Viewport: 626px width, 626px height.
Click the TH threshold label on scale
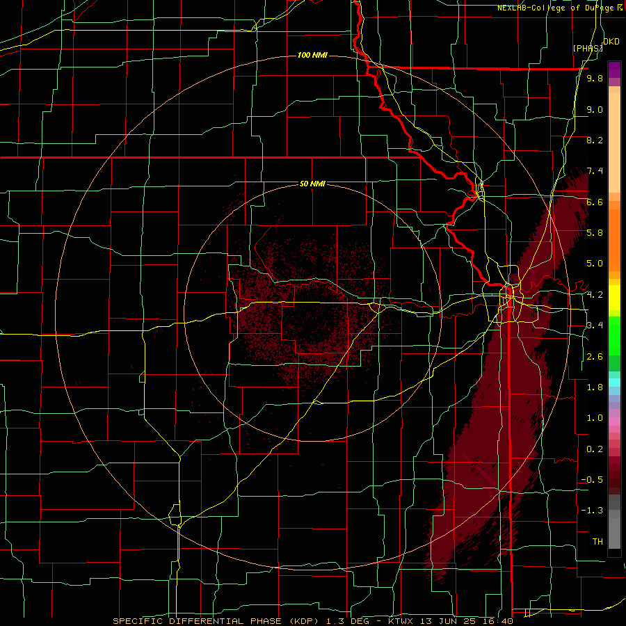[597, 542]
